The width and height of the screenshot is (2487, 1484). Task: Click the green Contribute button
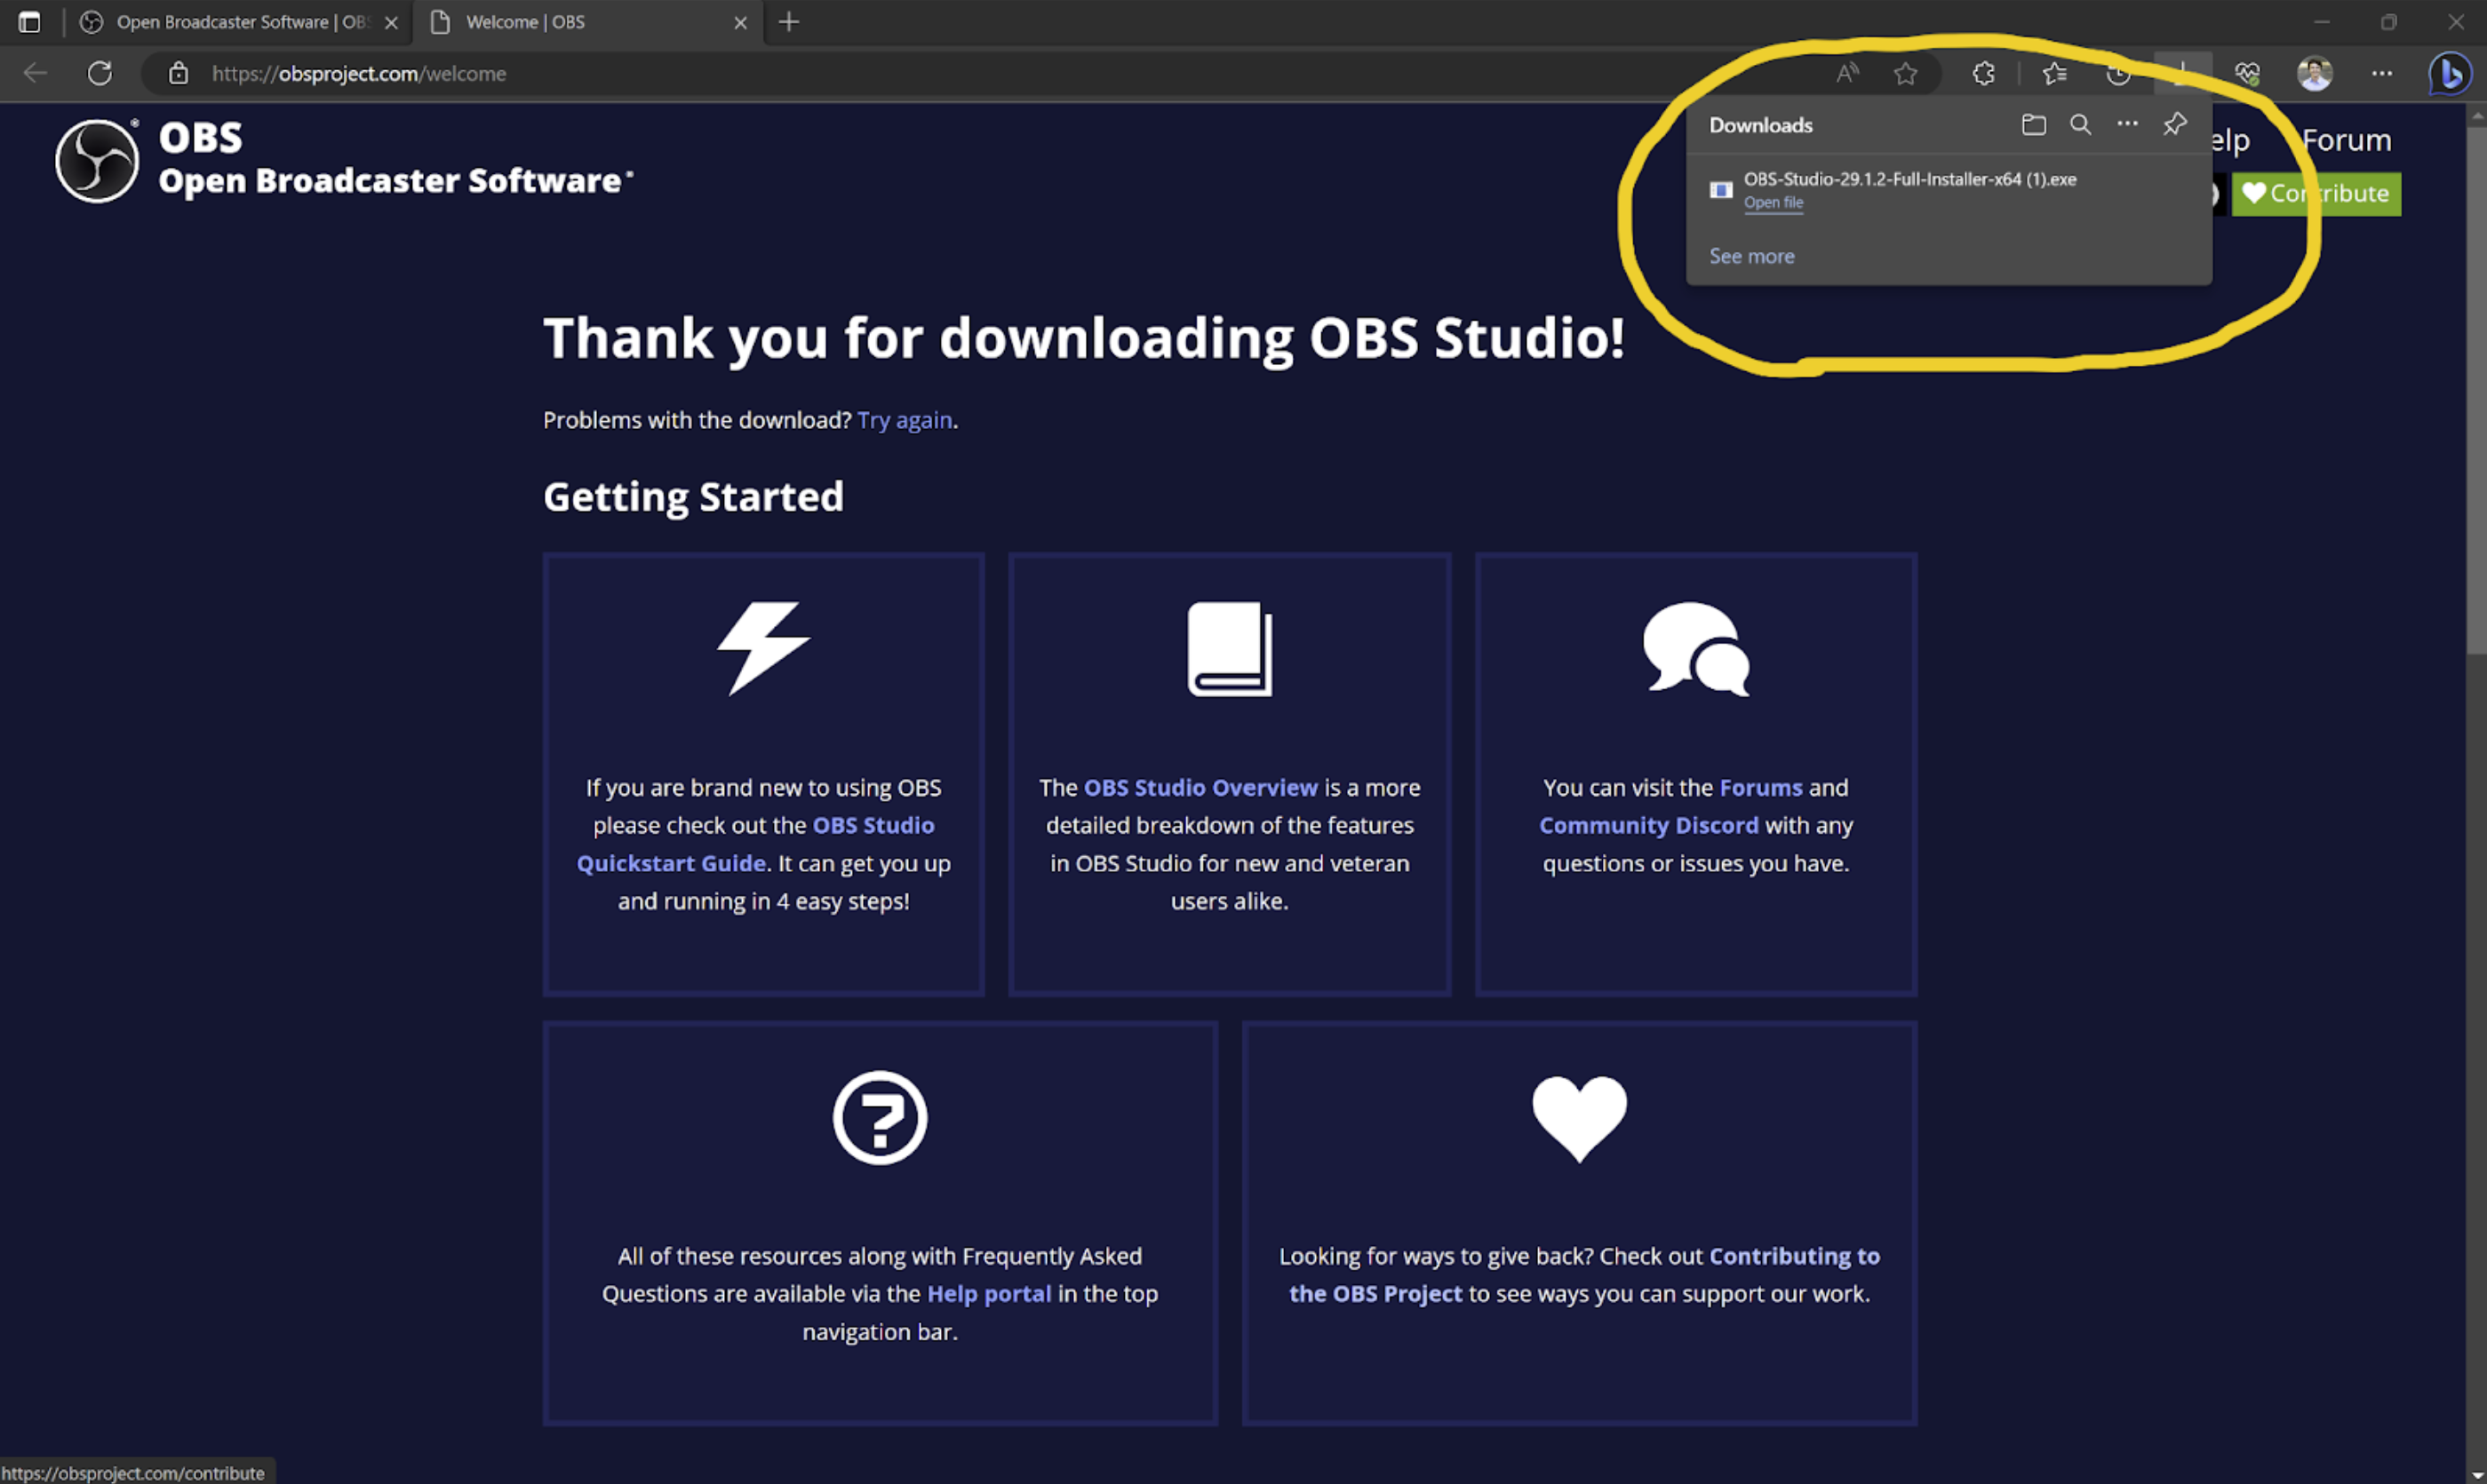tap(2317, 193)
